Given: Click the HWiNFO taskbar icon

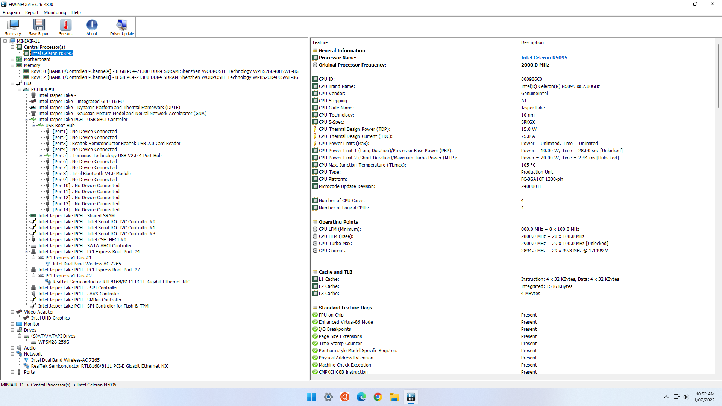Looking at the screenshot, I should (411, 397).
